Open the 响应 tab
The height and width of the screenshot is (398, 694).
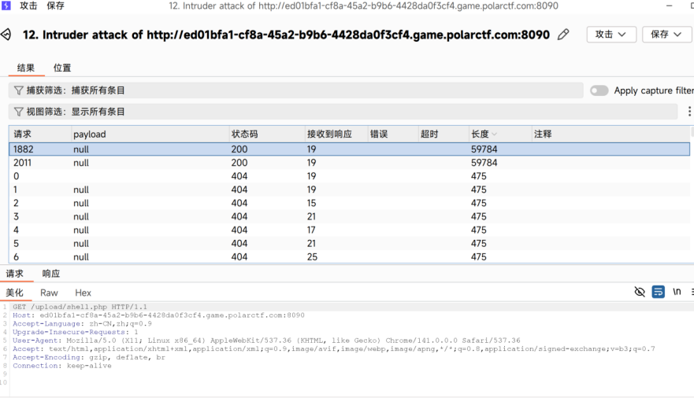click(x=51, y=274)
